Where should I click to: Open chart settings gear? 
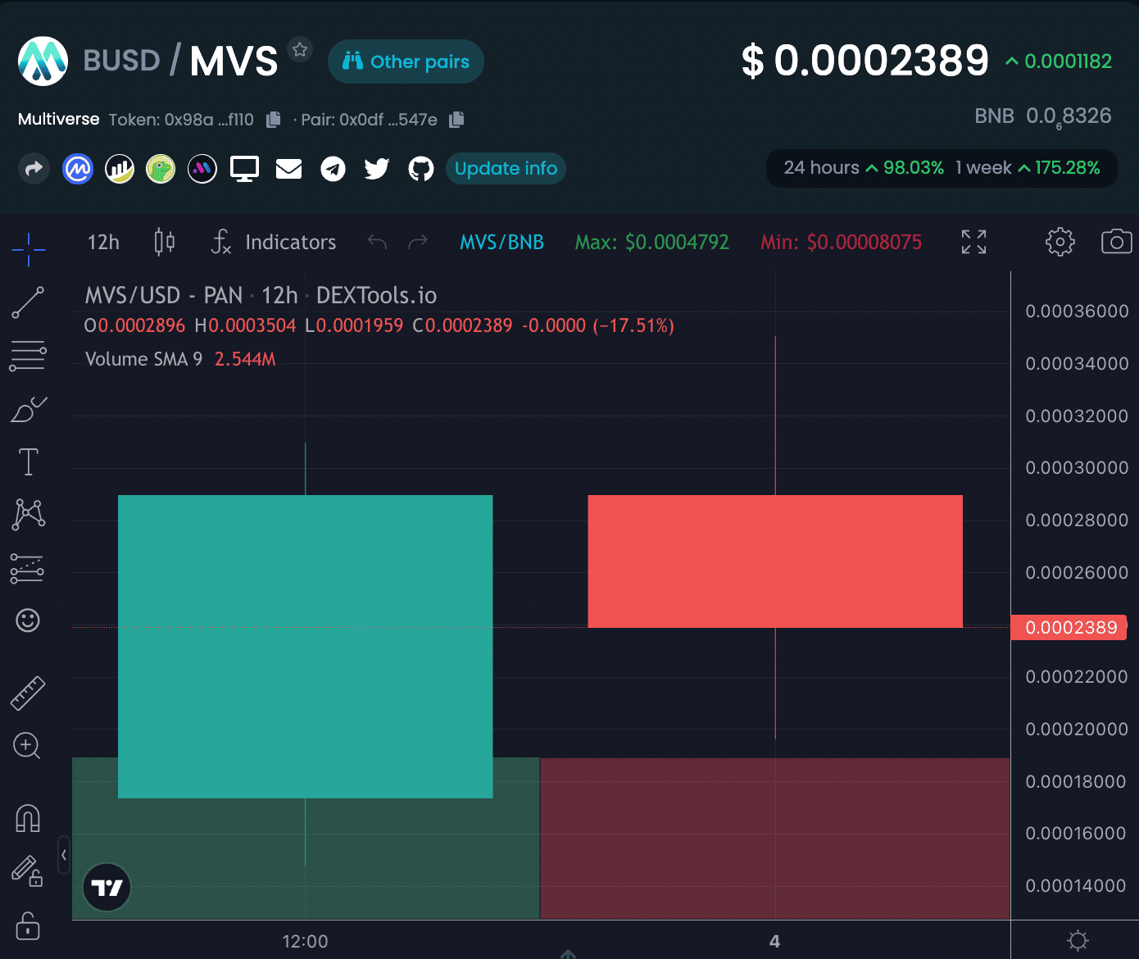pos(1060,242)
